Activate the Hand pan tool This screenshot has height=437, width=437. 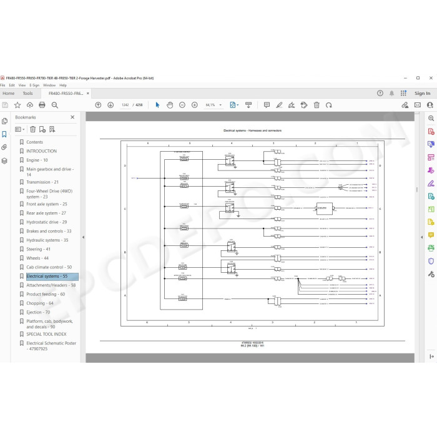click(x=170, y=105)
